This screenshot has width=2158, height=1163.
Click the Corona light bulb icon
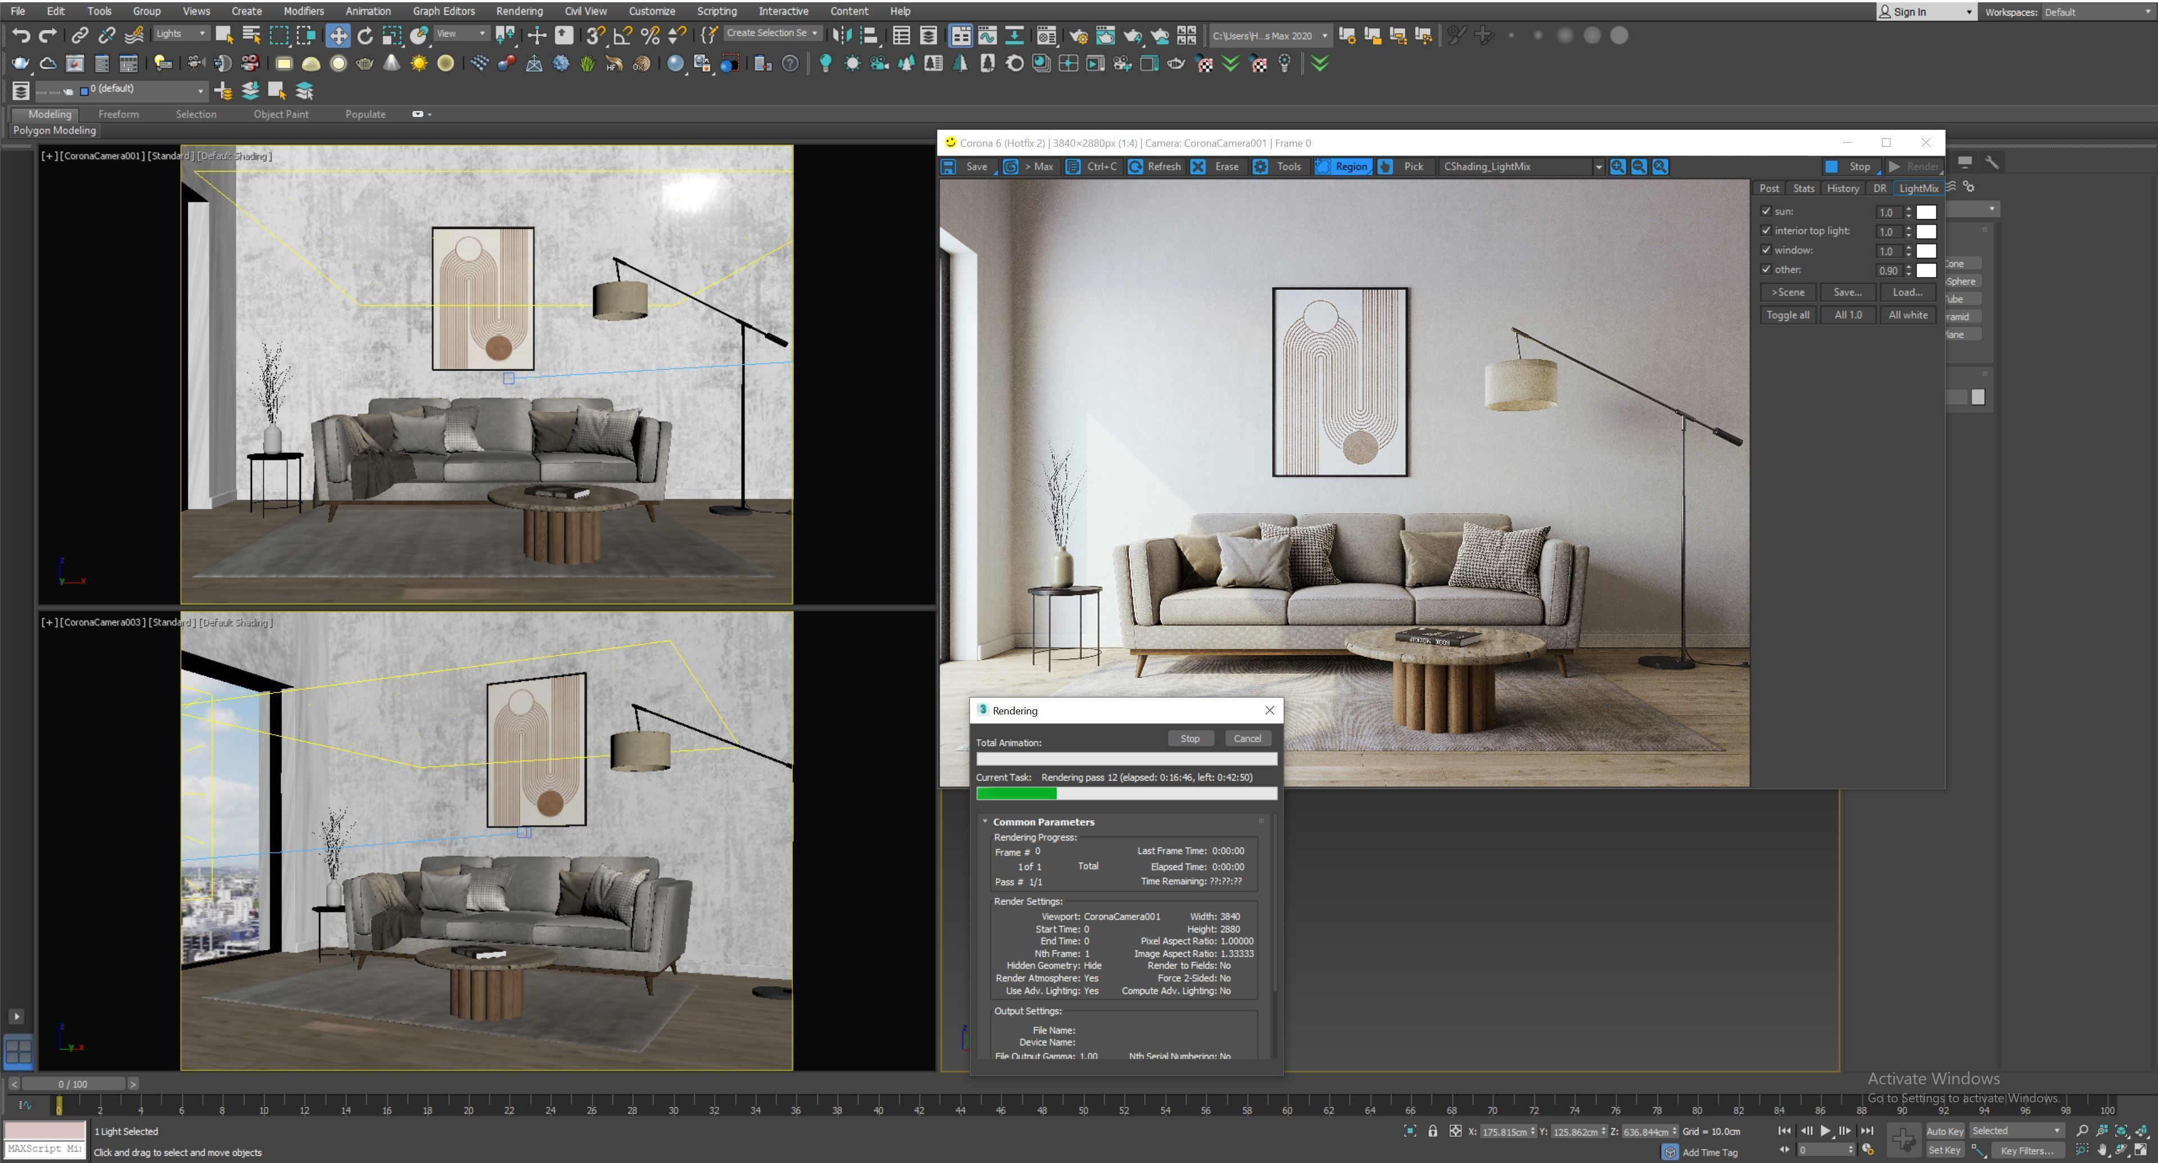pos(825,64)
